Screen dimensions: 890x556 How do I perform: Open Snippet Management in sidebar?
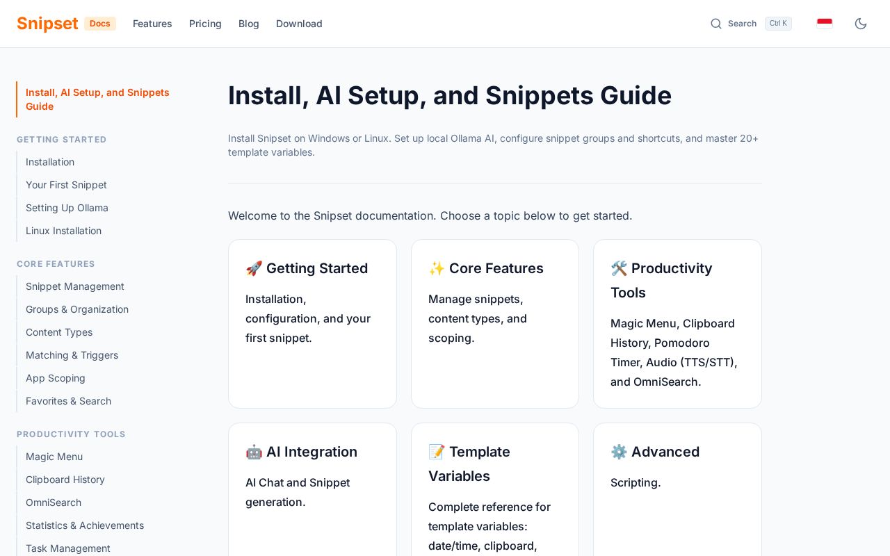click(x=75, y=286)
